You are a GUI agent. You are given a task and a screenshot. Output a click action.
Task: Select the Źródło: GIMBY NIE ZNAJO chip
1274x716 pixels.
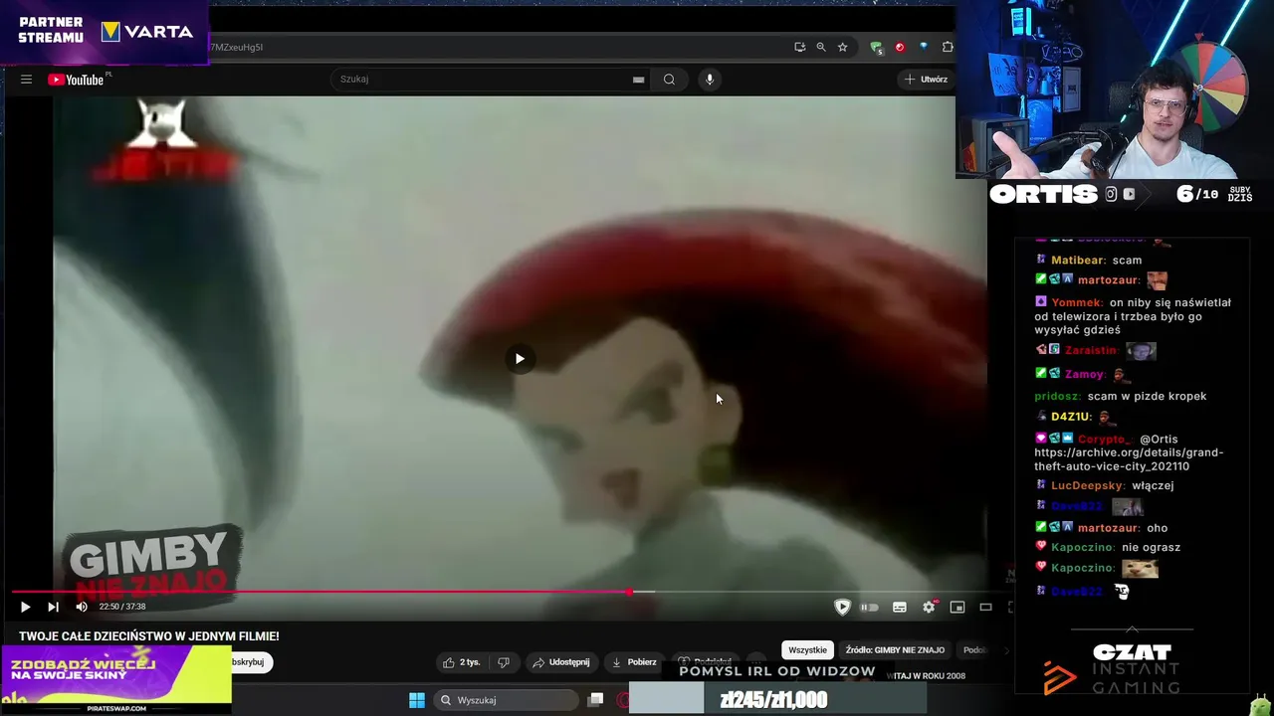(895, 650)
